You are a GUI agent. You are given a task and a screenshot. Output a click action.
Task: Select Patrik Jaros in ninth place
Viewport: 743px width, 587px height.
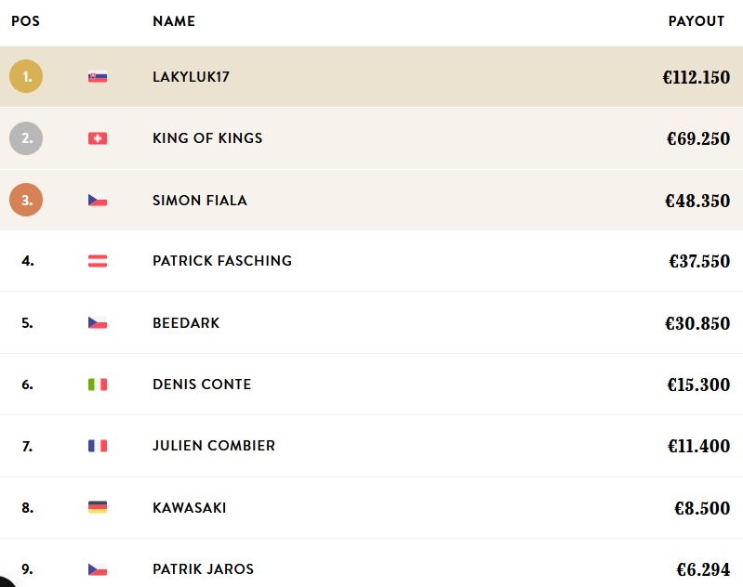(x=204, y=569)
